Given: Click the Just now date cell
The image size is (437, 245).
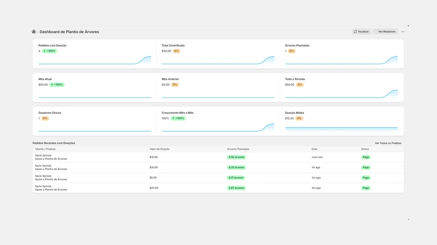Looking at the screenshot, I should [x=317, y=157].
